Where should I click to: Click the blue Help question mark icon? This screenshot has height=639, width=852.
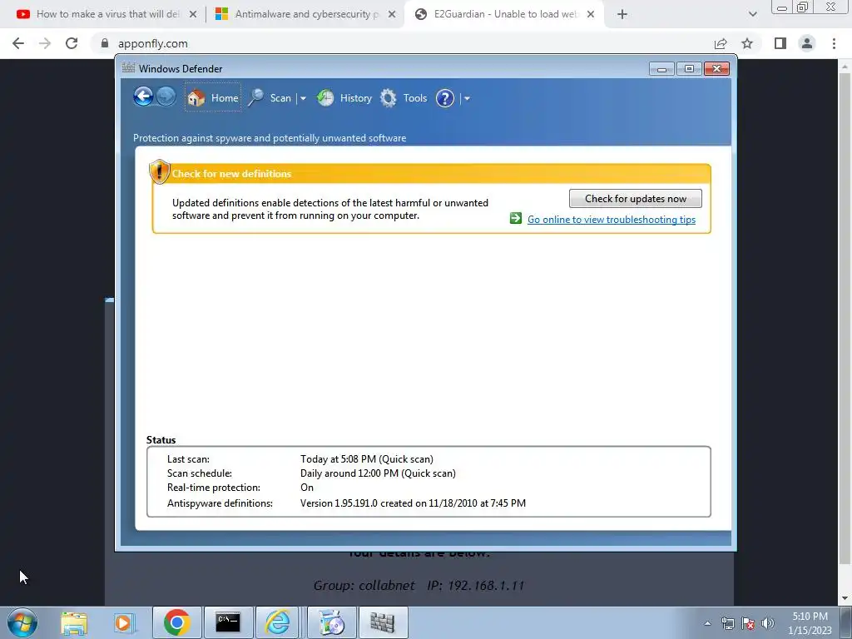pyautogui.click(x=445, y=98)
